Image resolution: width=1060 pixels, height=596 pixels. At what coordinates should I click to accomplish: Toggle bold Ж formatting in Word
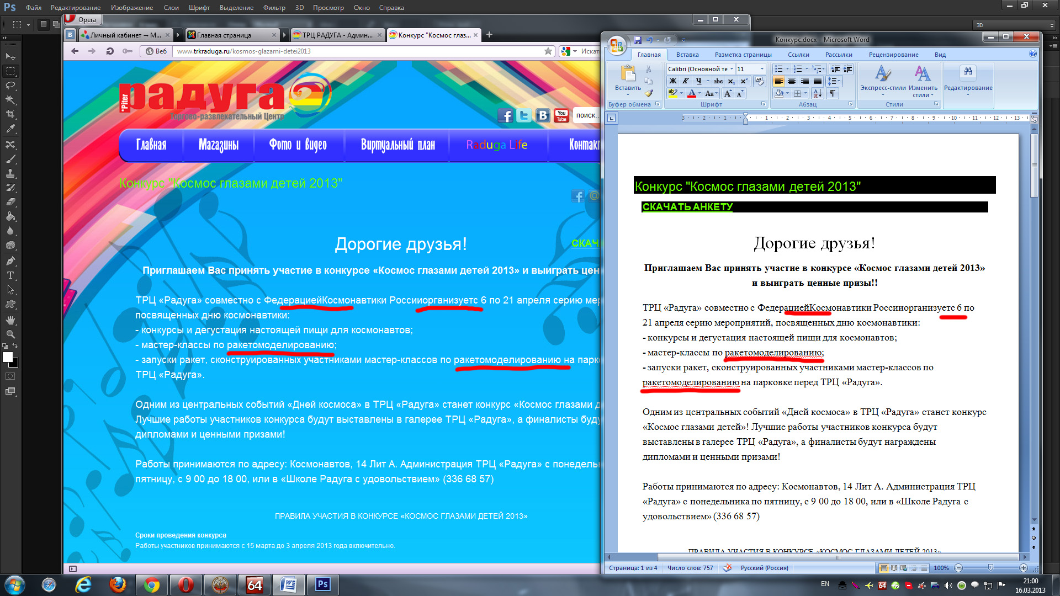(x=673, y=81)
